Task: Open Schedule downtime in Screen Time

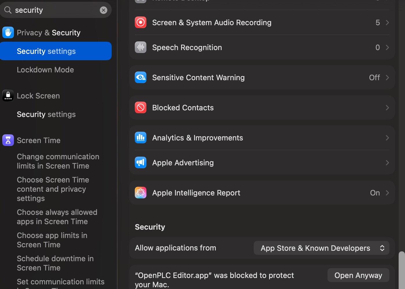Action: click(55, 263)
